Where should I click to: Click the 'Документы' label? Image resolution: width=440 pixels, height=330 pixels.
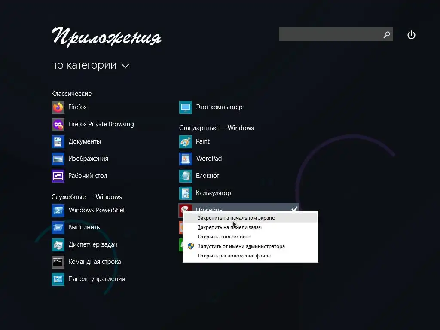[x=85, y=141]
